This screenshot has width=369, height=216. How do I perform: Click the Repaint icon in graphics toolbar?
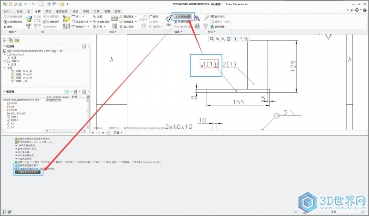(229, 39)
